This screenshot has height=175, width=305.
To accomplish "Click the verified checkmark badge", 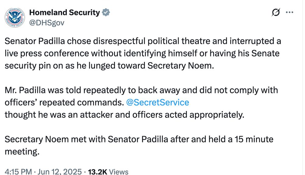I will [106, 12].
